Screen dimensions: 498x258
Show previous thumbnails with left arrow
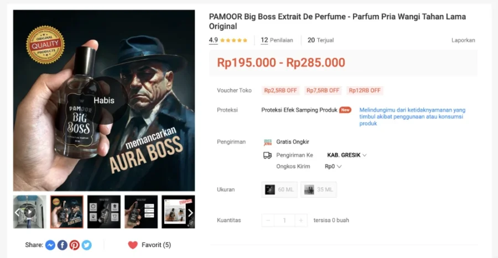tap(17, 212)
